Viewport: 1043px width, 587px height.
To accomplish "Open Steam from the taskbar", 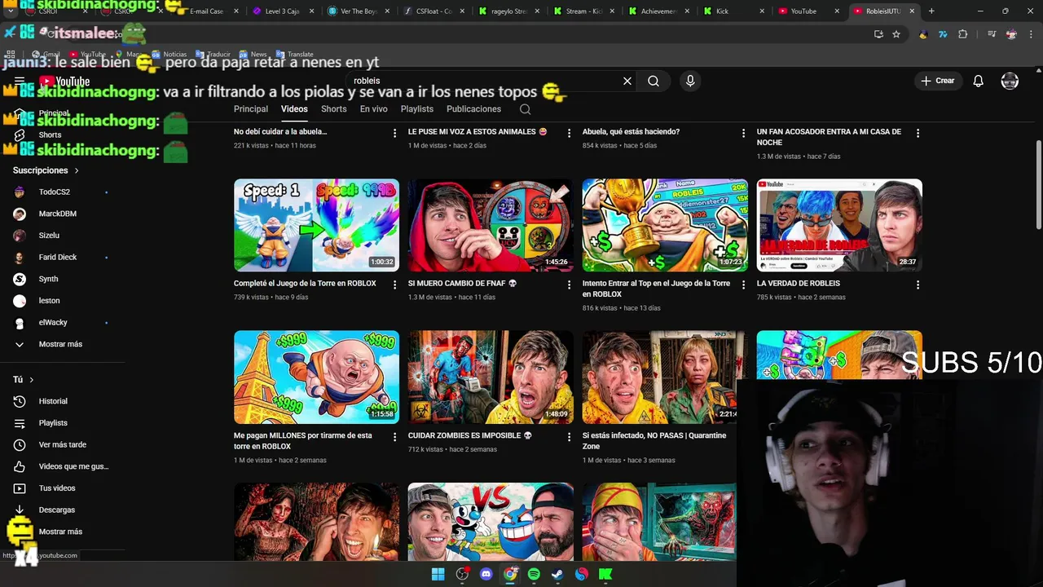I will 557,574.
